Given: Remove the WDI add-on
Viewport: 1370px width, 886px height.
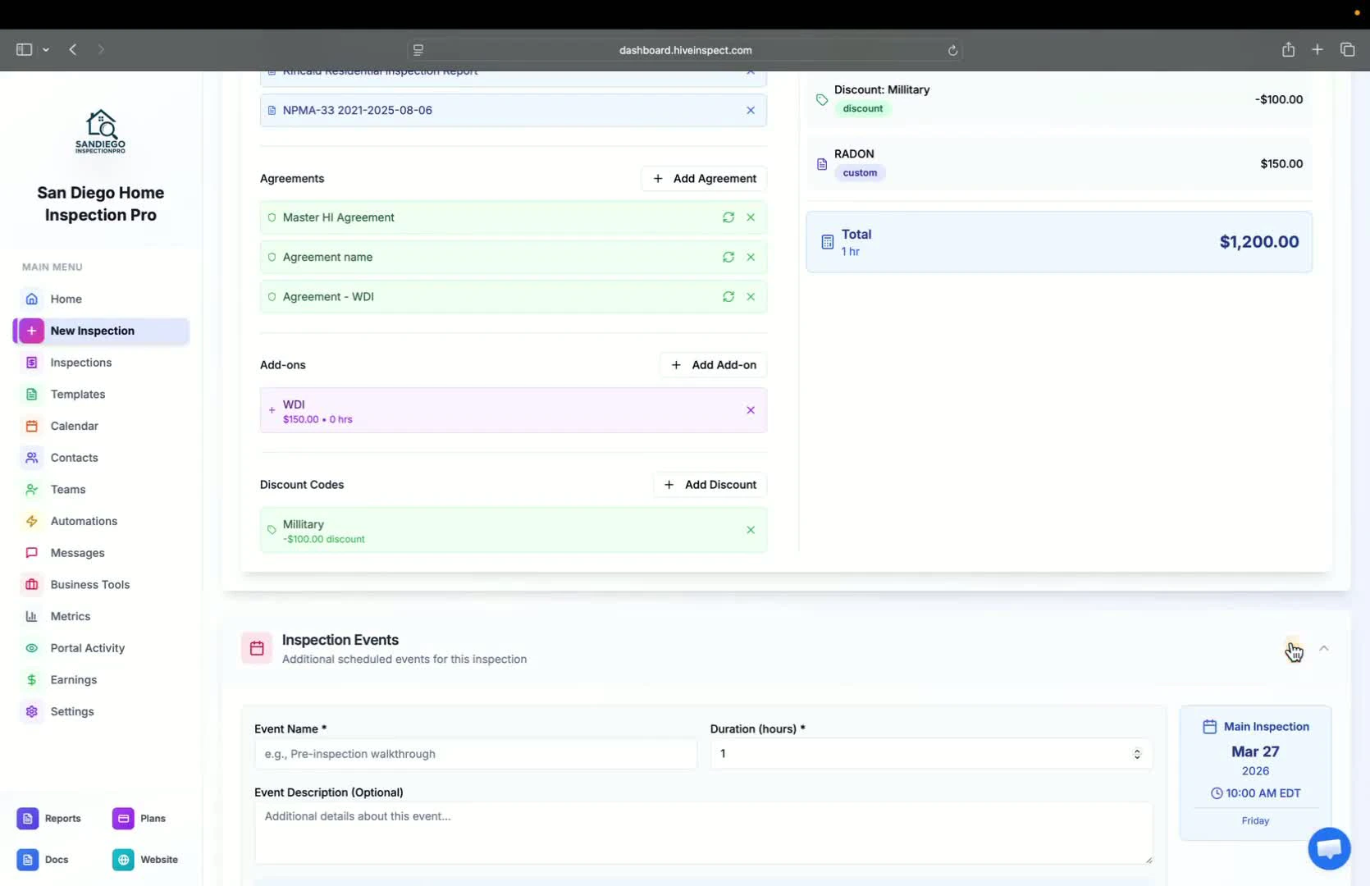Looking at the screenshot, I should pos(750,410).
